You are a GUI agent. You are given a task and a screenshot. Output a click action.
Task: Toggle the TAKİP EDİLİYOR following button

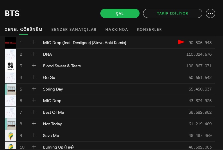click(x=172, y=13)
